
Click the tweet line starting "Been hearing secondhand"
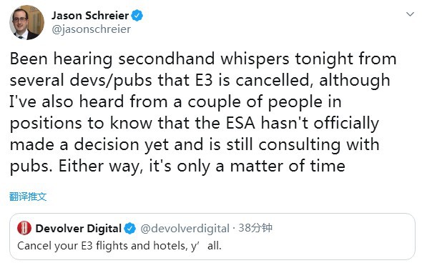click(x=203, y=59)
